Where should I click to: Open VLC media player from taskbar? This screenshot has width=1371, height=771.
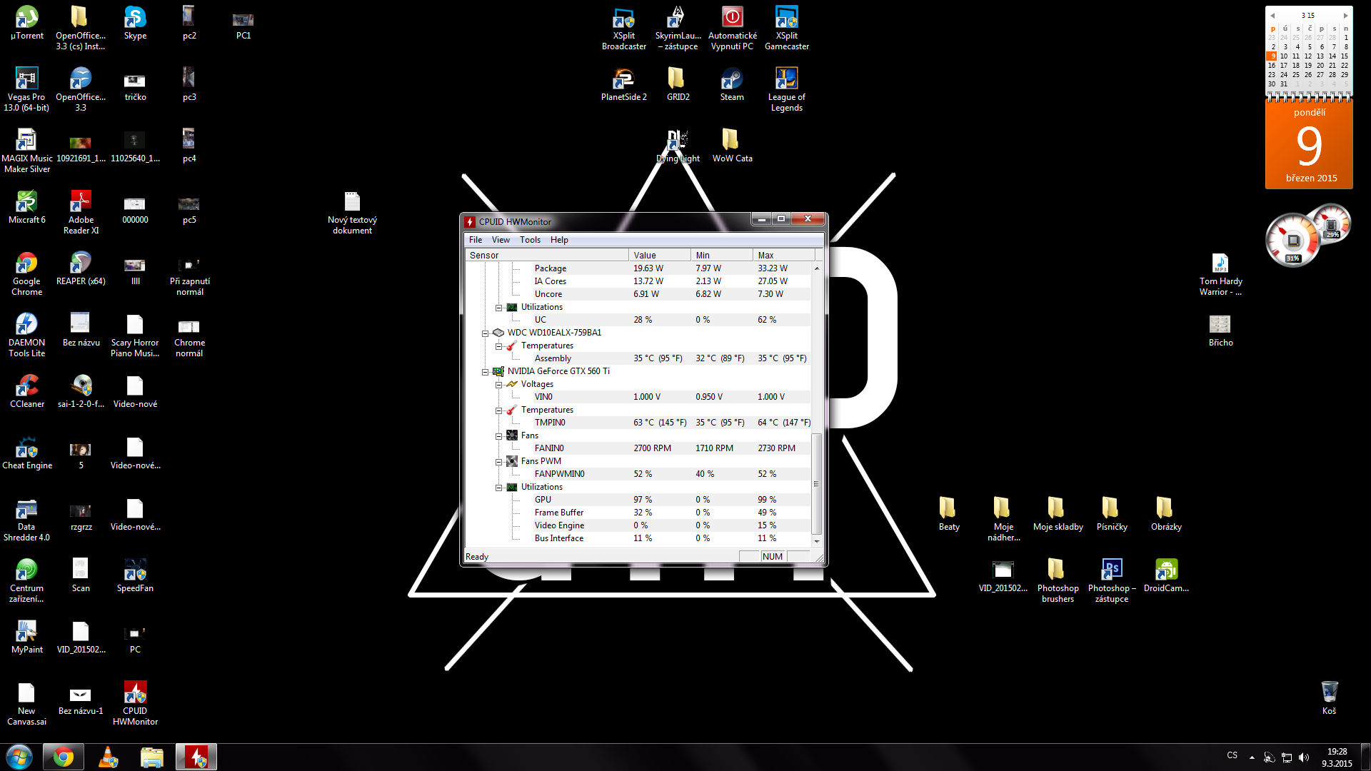(108, 757)
